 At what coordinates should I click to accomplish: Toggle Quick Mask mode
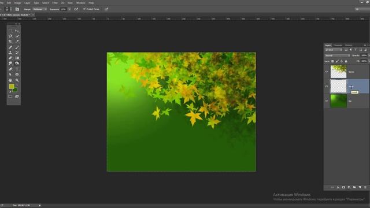point(10,96)
